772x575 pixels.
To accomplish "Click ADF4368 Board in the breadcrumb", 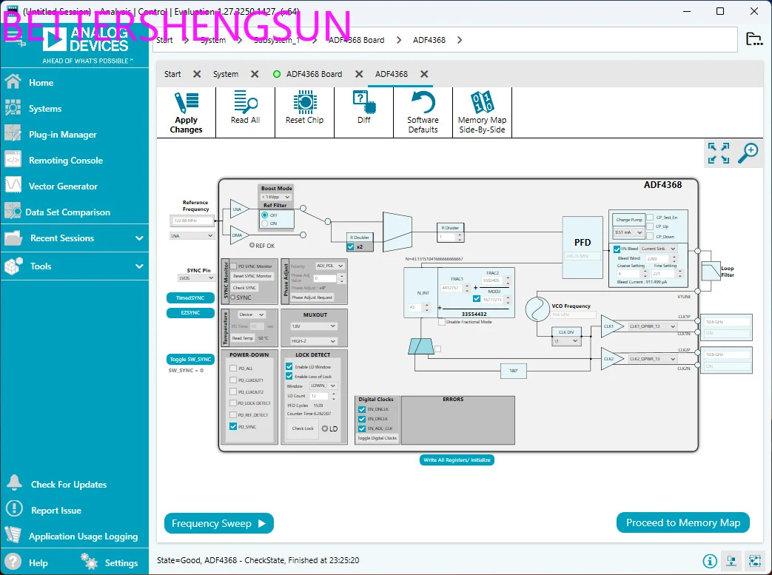I will click(x=357, y=40).
